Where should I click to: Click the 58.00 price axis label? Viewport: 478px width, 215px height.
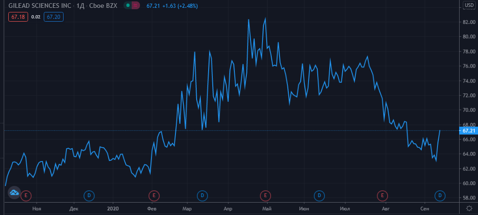click(469, 198)
